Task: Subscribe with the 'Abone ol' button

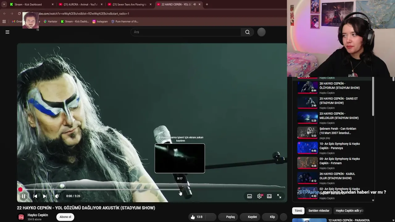Action: (x=65, y=217)
